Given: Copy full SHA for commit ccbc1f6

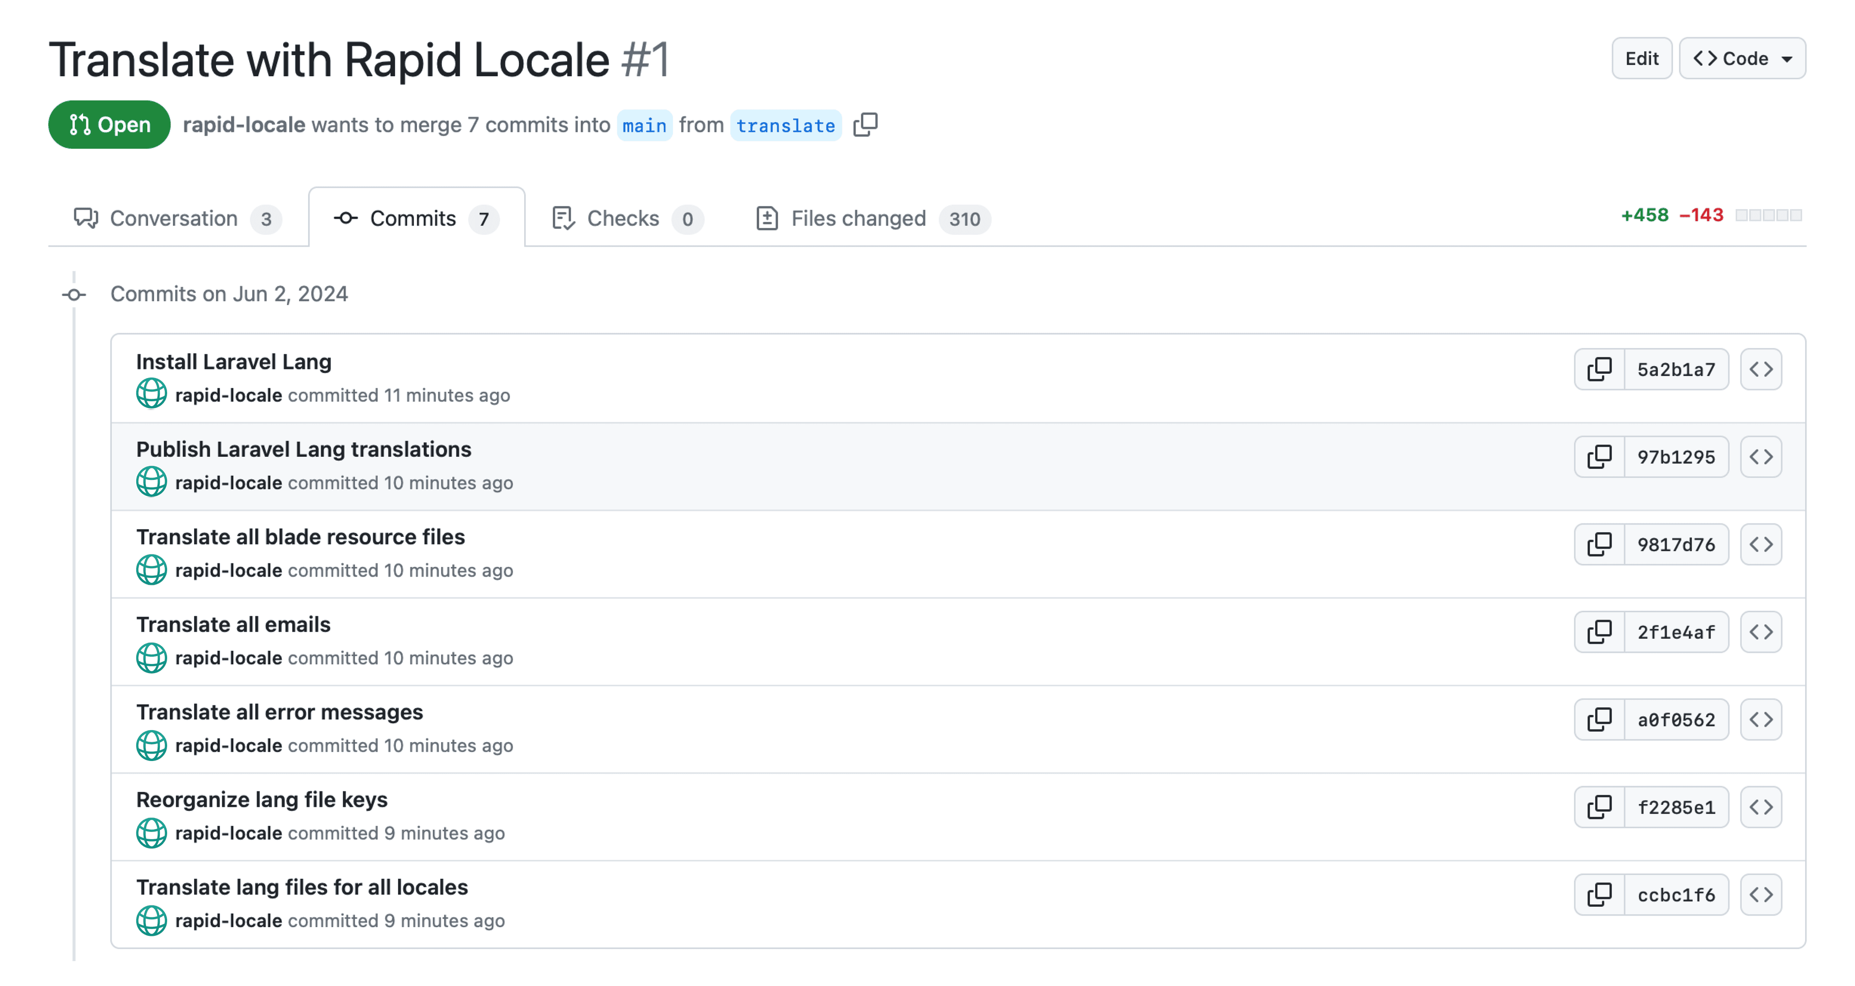Looking at the screenshot, I should [1599, 895].
